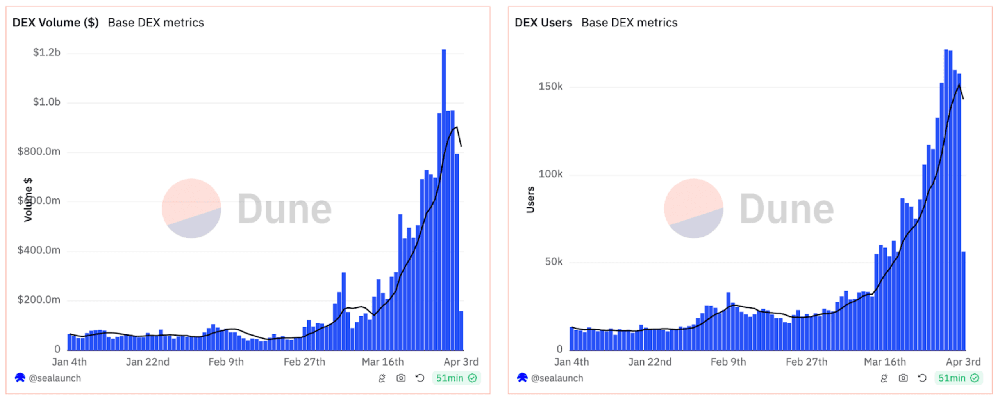Click the '$200.0m' y-axis label

coord(39,299)
